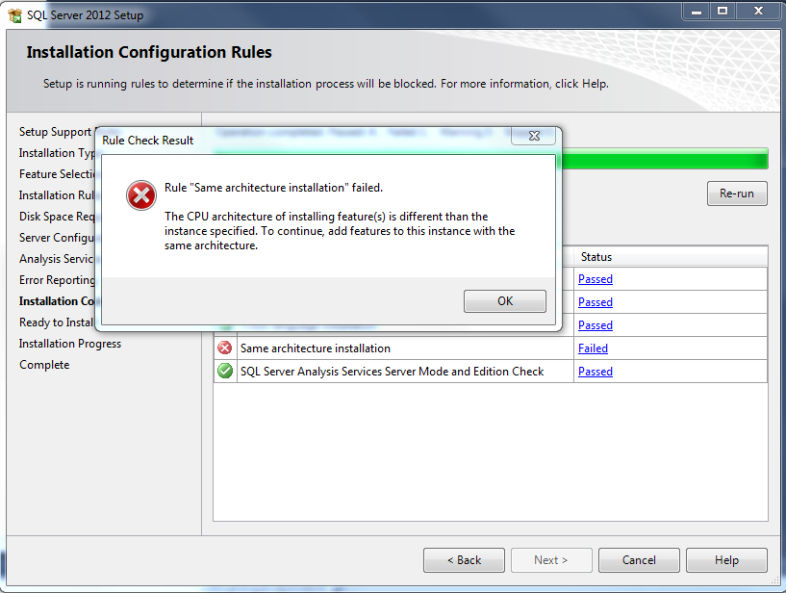Click the second Passed status link
Screen dimensions: 786x593
[x=596, y=302]
